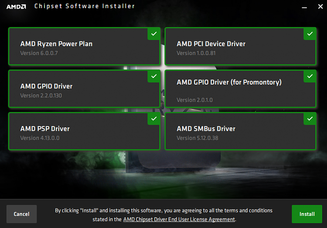
Task: Cancel the chipset installation
Action: [21, 214]
